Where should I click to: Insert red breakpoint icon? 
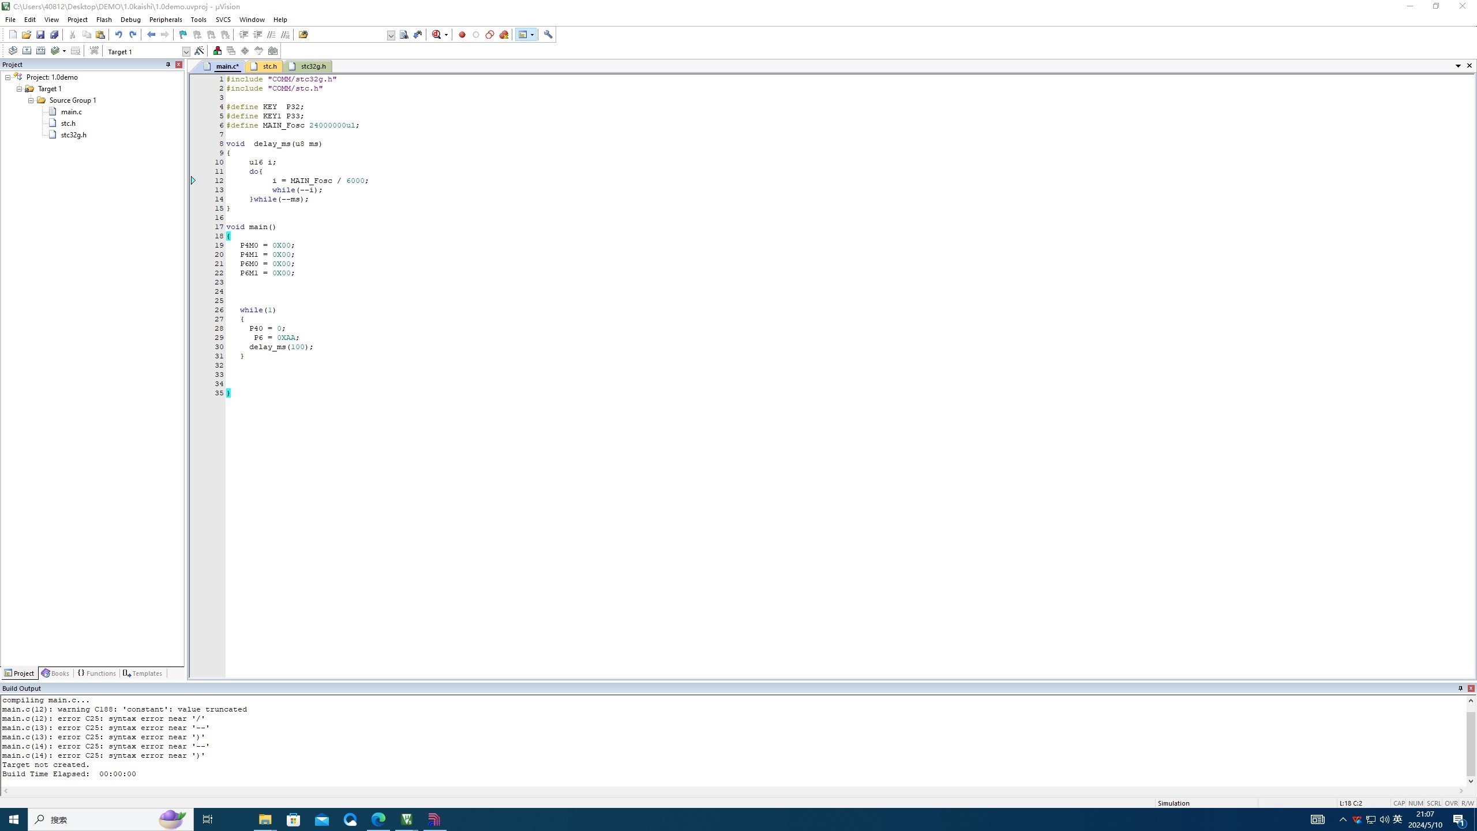[x=462, y=35]
